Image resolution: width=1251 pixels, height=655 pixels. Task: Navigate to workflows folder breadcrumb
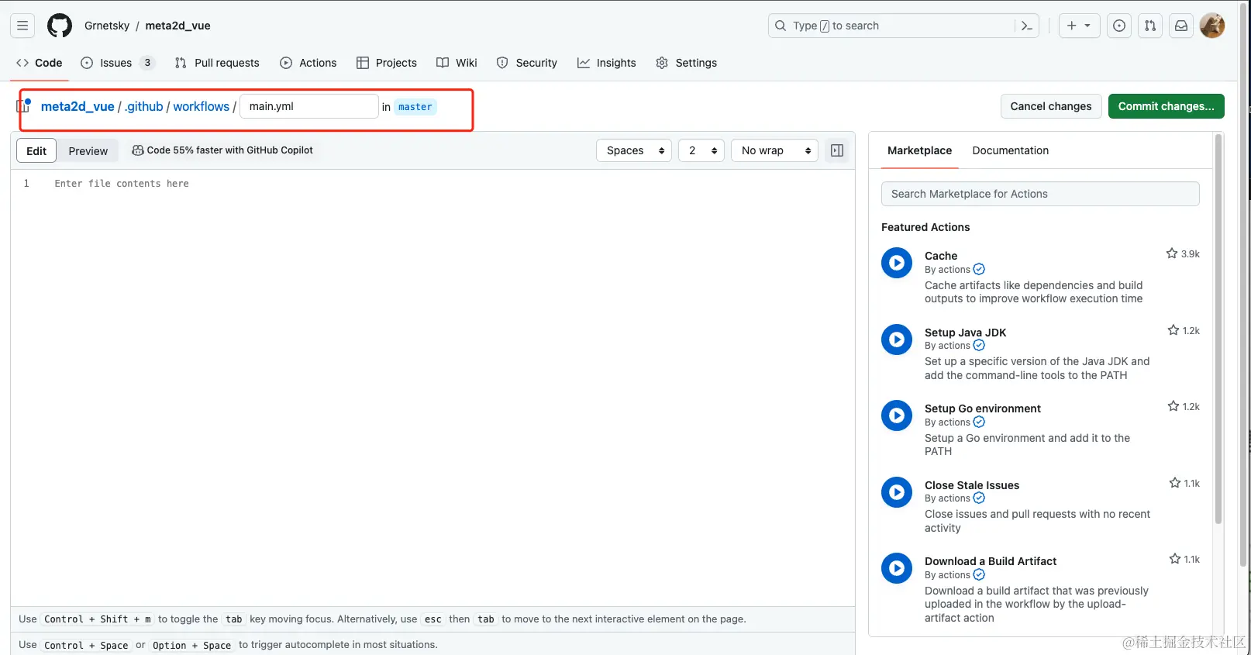point(202,106)
